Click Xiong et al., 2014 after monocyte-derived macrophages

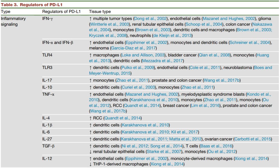click(251, 159)
